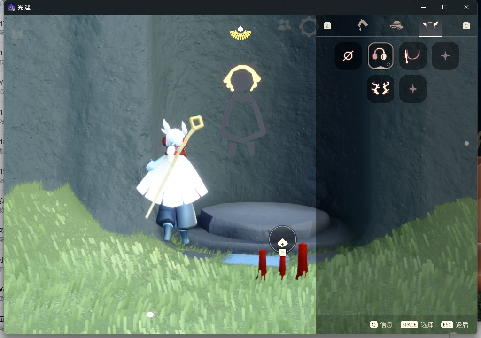Screen dimensions: 481x338
Task: Open the locked star slot in top row
Action: tap(445, 56)
